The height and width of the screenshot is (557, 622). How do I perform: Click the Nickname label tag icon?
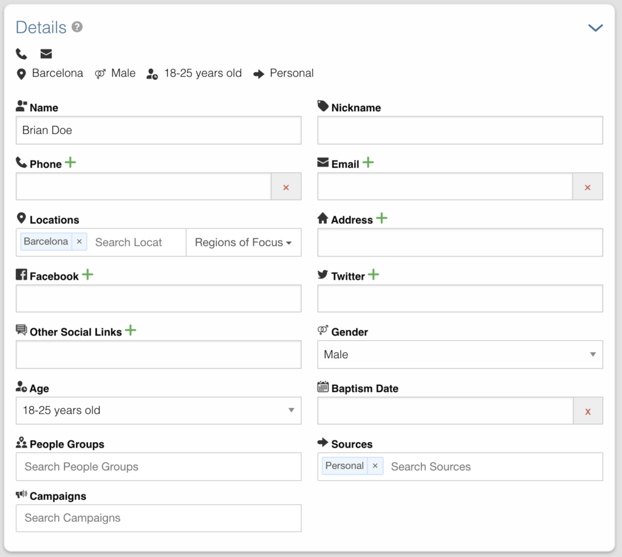click(x=323, y=106)
